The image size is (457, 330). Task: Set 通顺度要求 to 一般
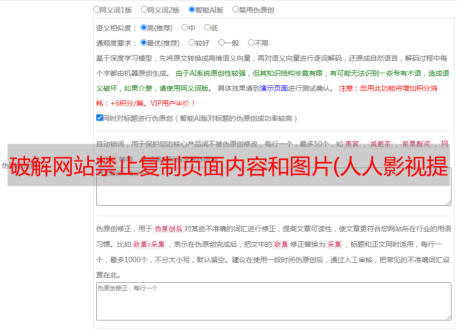click(222, 43)
